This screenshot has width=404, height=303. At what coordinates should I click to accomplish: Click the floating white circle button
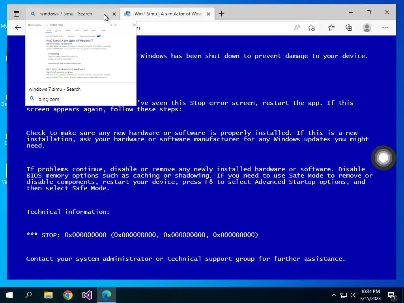click(x=383, y=158)
